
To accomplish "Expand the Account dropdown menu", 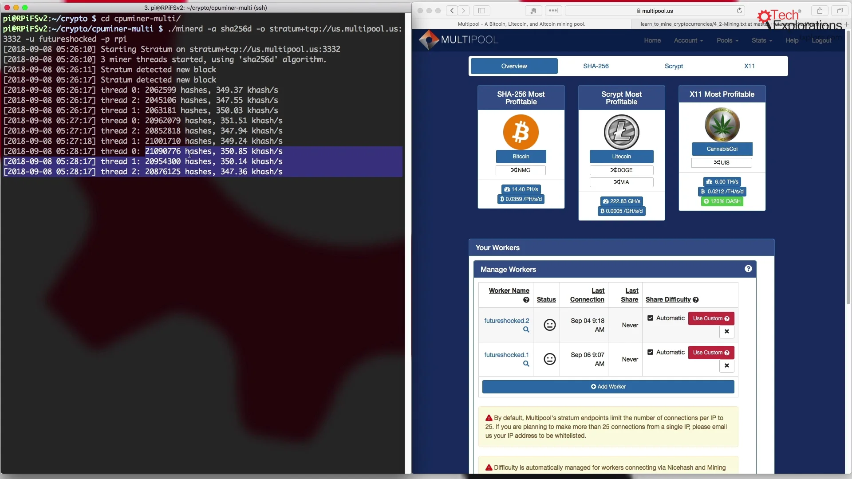I will [688, 40].
